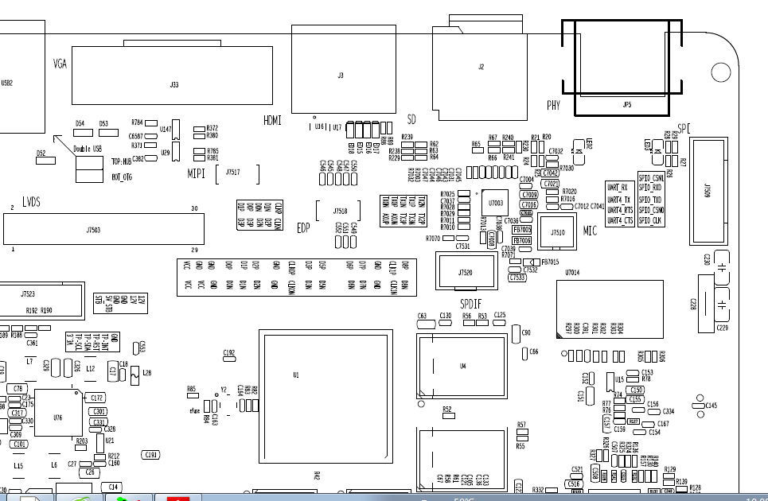The image size is (768, 501).
Task: Click the UART4_RTS pin label
Action: pyautogui.click(x=620, y=210)
